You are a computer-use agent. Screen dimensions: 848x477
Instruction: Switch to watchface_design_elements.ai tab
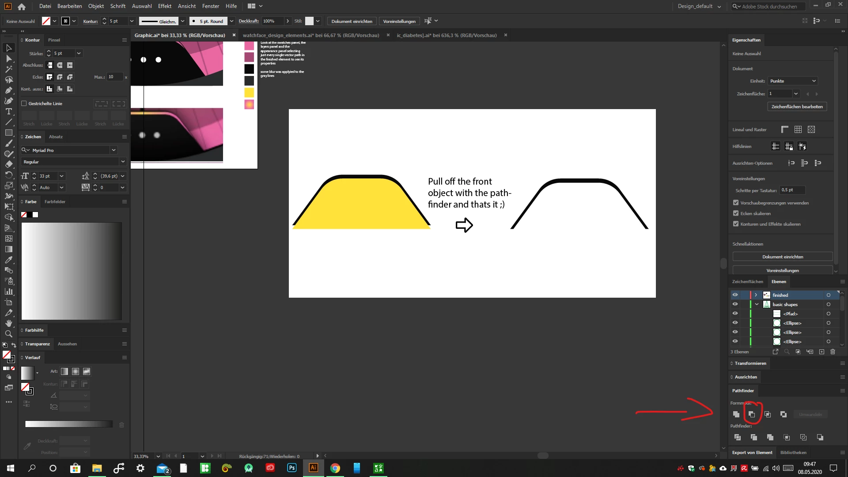click(310, 35)
